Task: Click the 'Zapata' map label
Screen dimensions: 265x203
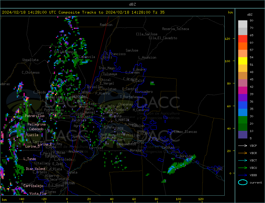Action: point(72,173)
